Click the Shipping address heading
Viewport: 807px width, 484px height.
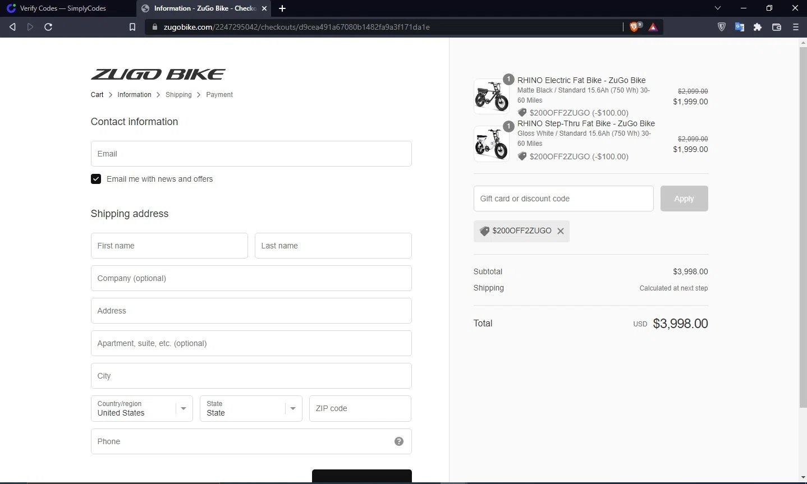[x=130, y=214]
